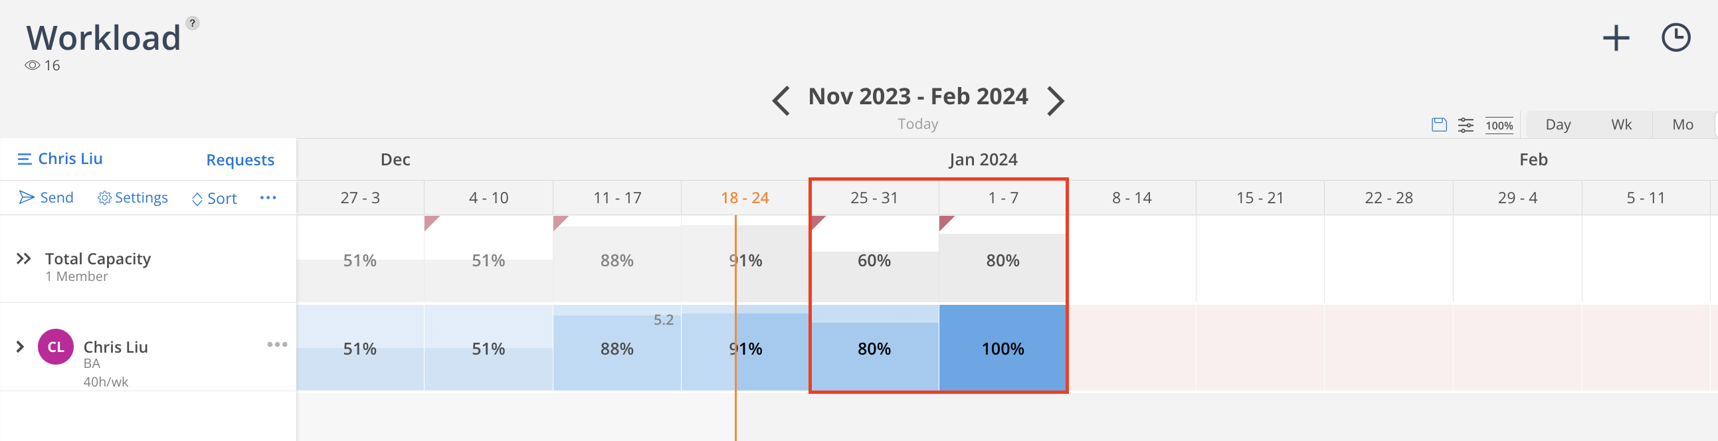The height and width of the screenshot is (441, 1718).
Task: Click the plus add icon
Action: [x=1615, y=38]
